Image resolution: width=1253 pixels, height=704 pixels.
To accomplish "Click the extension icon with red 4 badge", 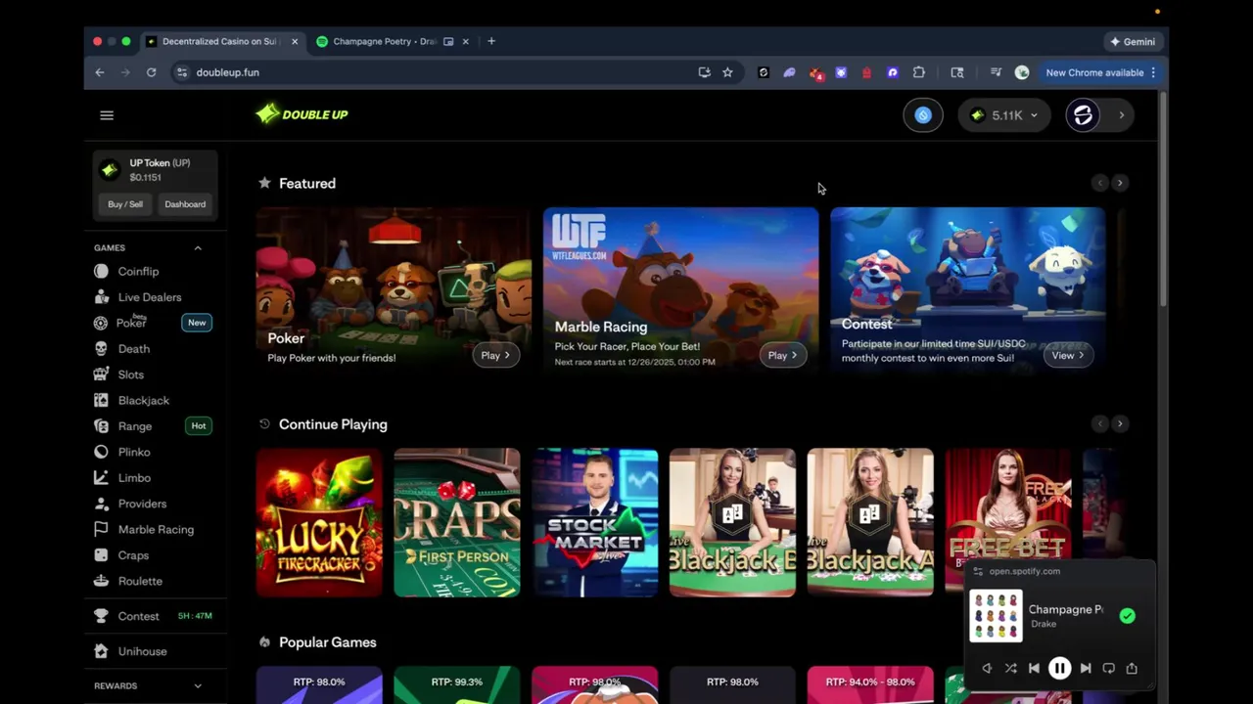I will click(x=815, y=72).
